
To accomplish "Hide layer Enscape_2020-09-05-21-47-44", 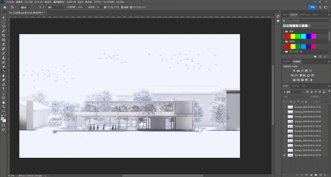I will (x=284, y=155).
